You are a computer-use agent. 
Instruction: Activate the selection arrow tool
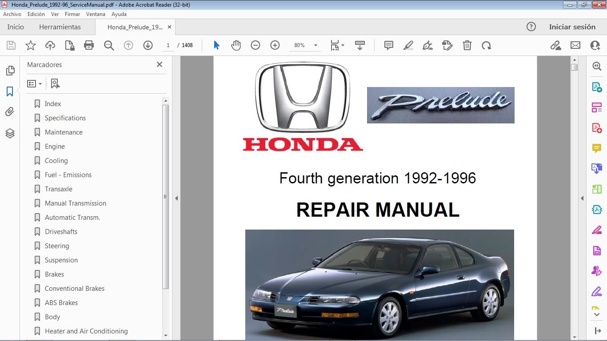[x=216, y=45]
